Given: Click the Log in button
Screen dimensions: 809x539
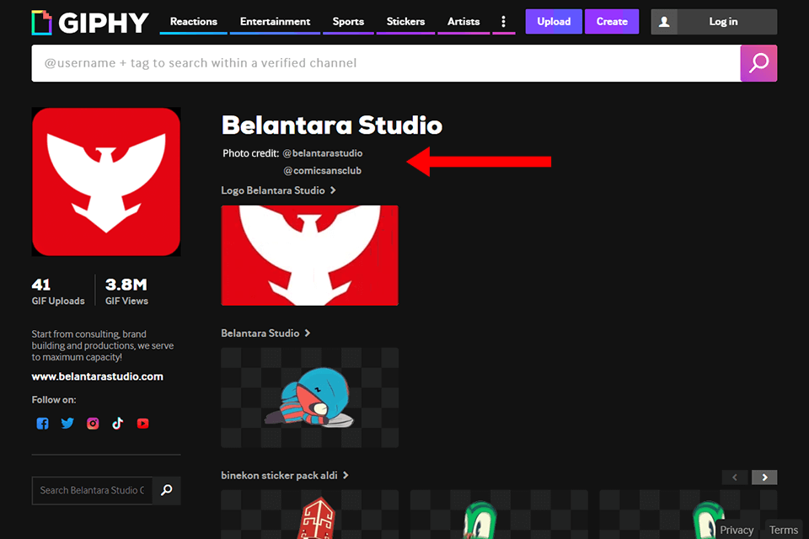Looking at the screenshot, I should pyautogui.click(x=723, y=22).
